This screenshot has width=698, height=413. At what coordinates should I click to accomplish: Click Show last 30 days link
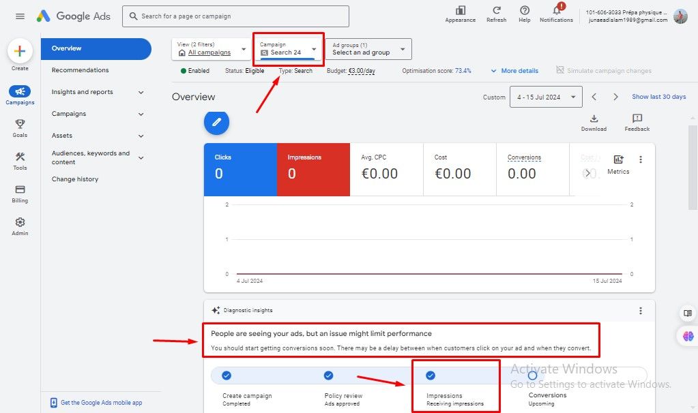tap(658, 97)
